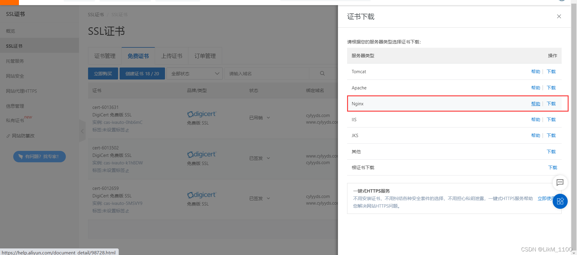The height and width of the screenshot is (255, 577).
Task: Click the 绑定域名 column header
Action: [315, 91]
